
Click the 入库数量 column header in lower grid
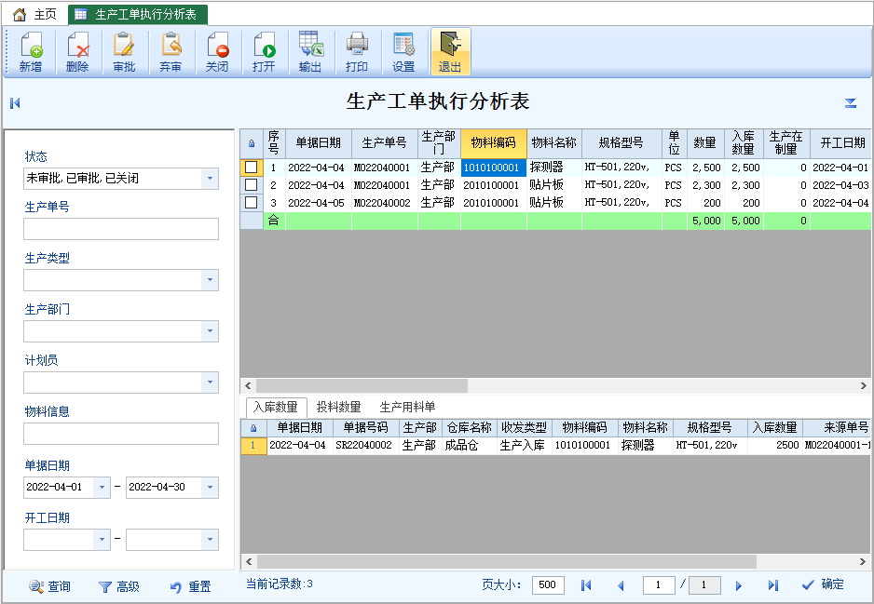point(775,428)
